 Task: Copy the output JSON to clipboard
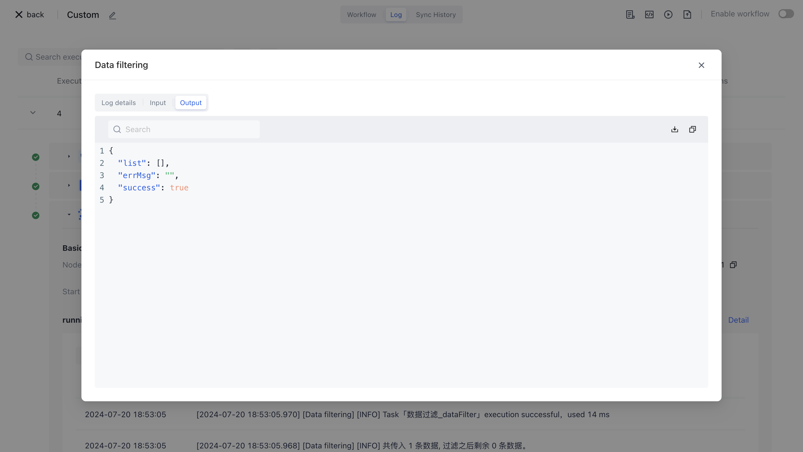692,129
